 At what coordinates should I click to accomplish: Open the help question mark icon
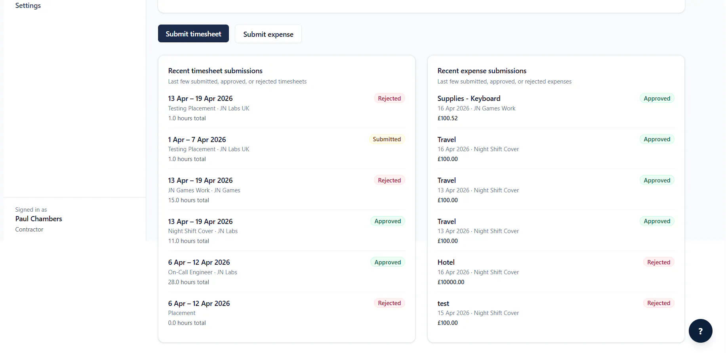click(x=700, y=331)
